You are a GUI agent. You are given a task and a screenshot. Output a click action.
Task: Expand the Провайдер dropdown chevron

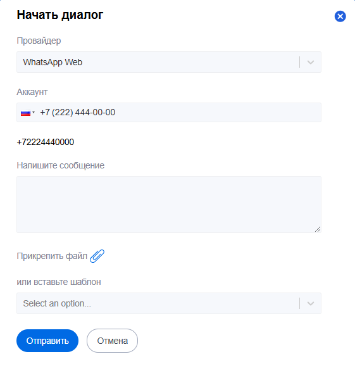click(x=311, y=62)
